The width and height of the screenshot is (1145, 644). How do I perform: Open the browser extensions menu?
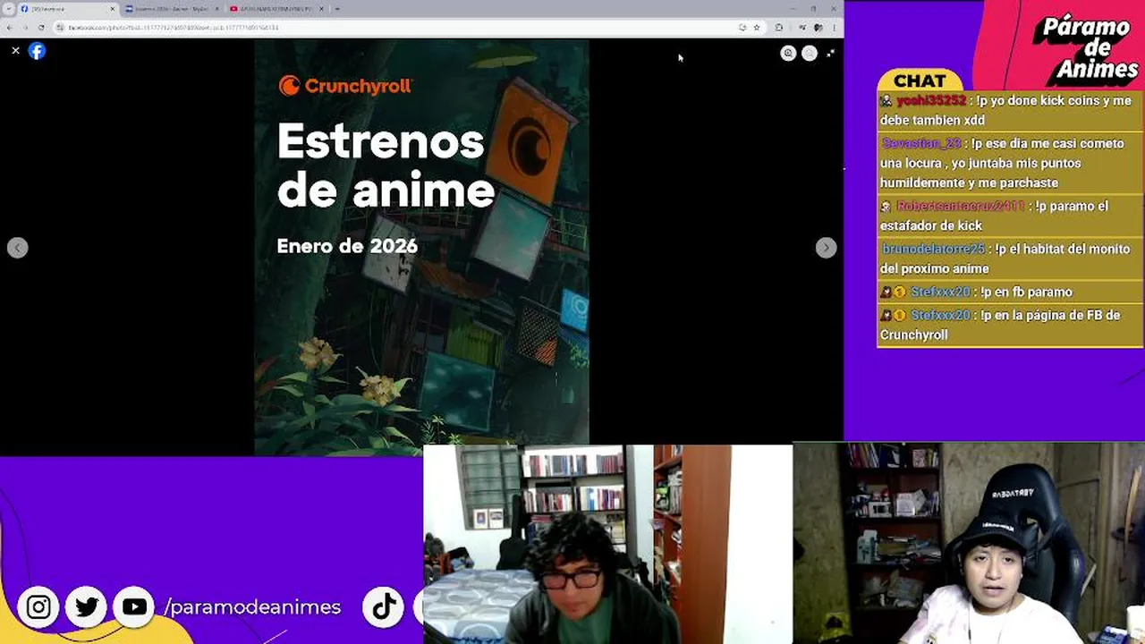[x=779, y=28]
